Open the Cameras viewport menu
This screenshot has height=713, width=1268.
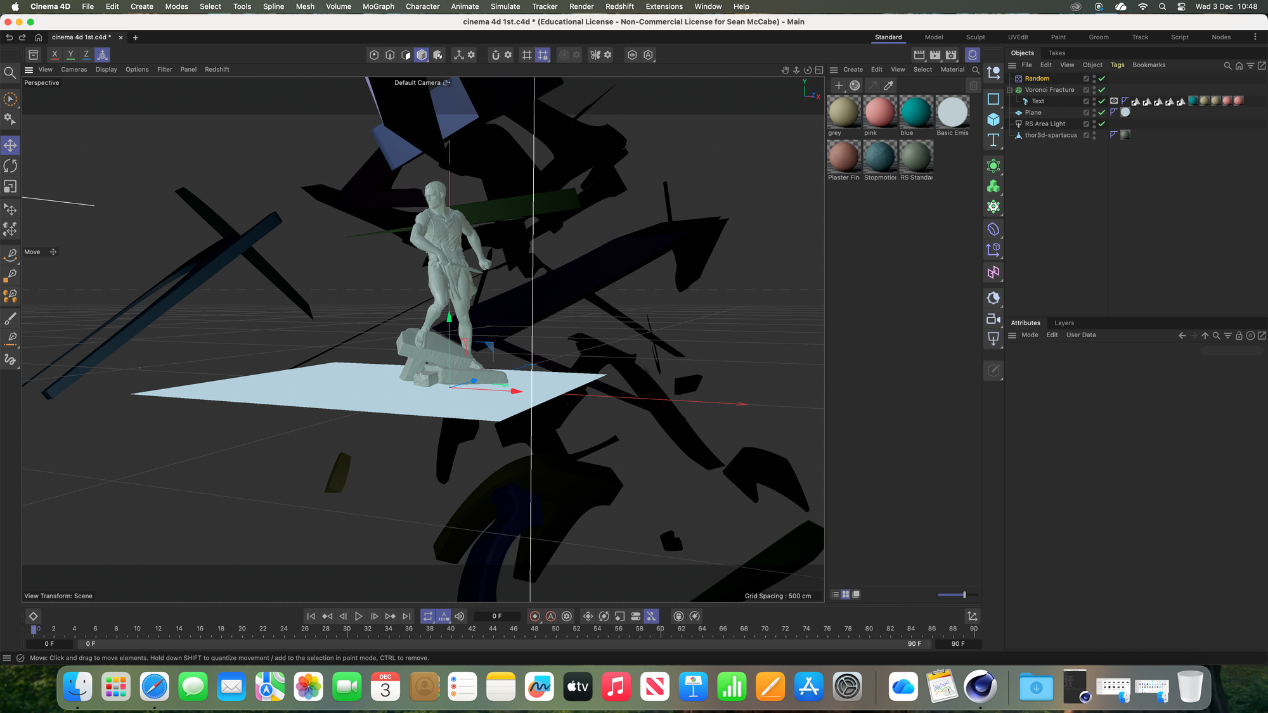tap(74, 70)
